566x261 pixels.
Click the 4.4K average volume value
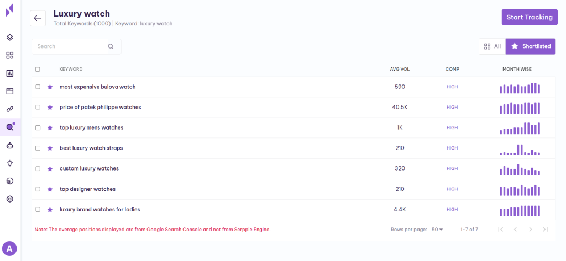point(400,210)
